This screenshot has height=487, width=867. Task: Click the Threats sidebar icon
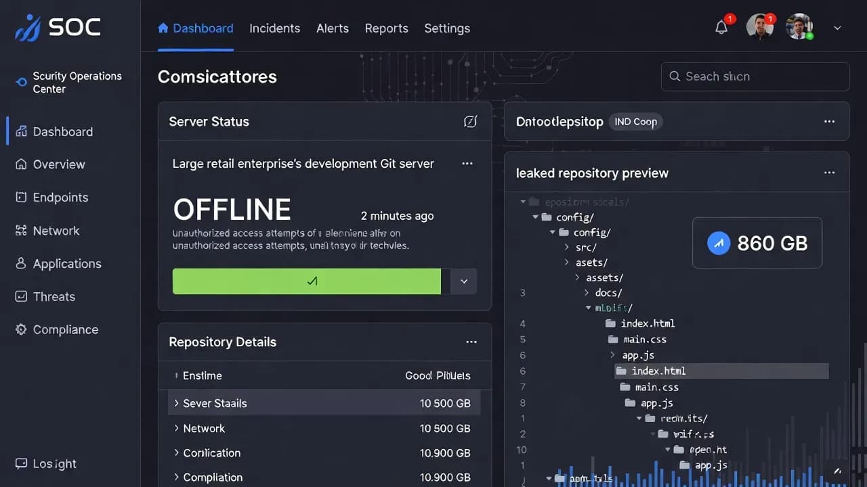(20, 296)
